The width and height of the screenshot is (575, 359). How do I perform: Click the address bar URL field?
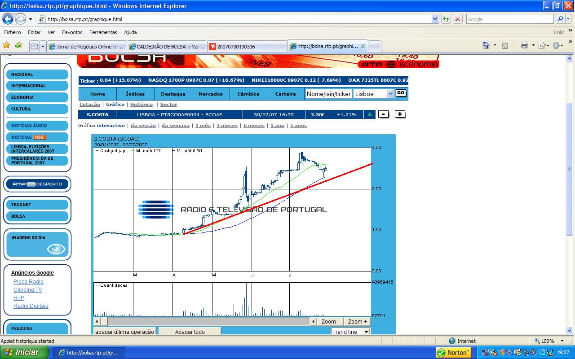(234, 19)
